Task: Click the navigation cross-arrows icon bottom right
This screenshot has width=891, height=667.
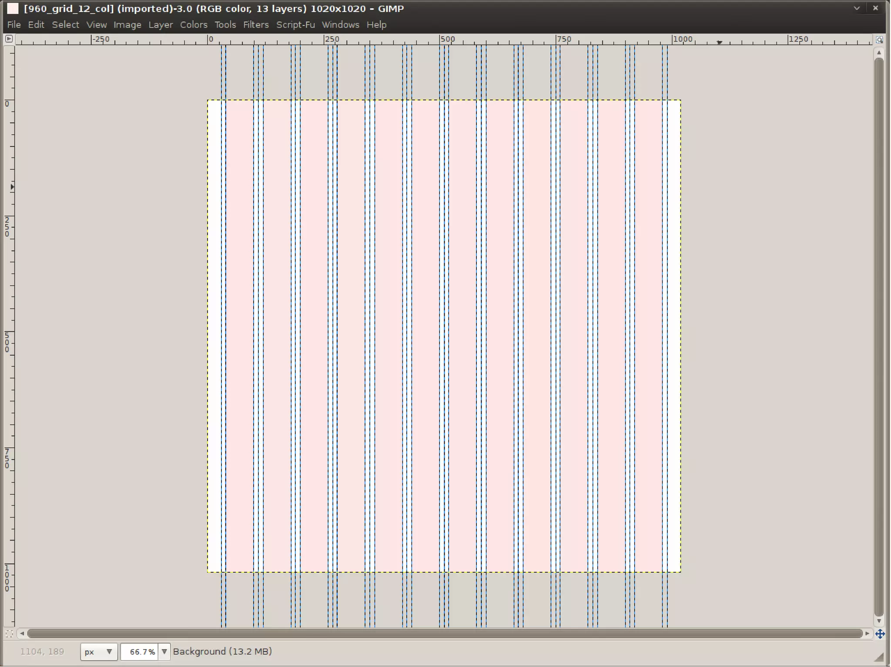Action: 880,634
